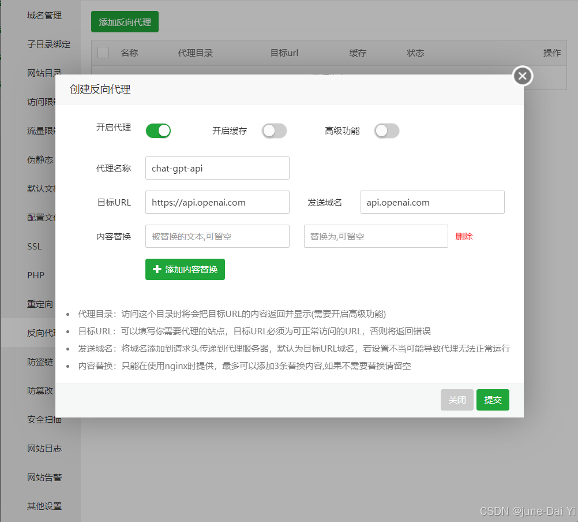The image size is (578, 522).
Task: Focus the 目标URL input field
Action: click(217, 202)
